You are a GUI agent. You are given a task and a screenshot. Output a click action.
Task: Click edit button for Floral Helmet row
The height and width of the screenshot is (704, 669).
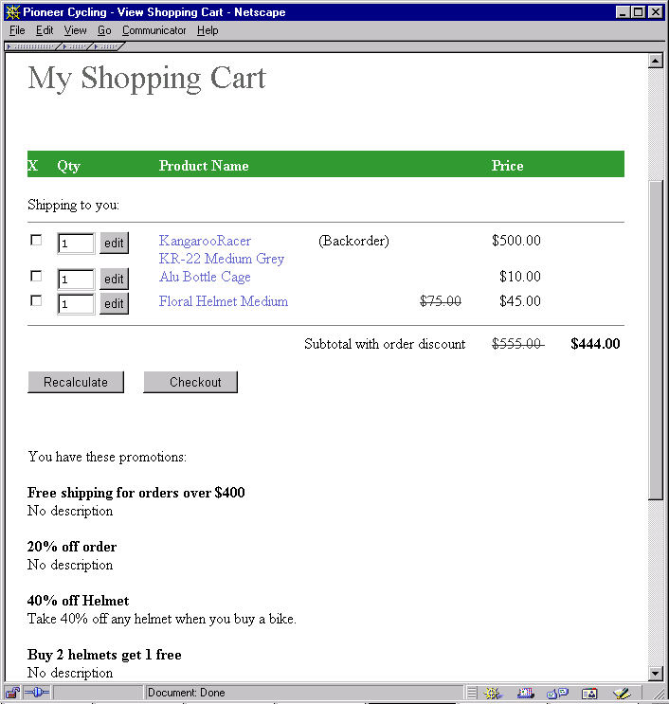[x=114, y=303]
